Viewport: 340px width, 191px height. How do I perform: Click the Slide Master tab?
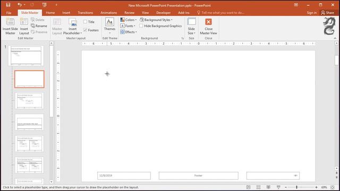pyautogui.click(x=30, y=13)
